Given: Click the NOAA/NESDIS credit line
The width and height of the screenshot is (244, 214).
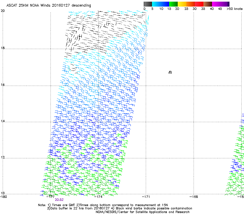Looking at the screenshot, I should point(142,212).
